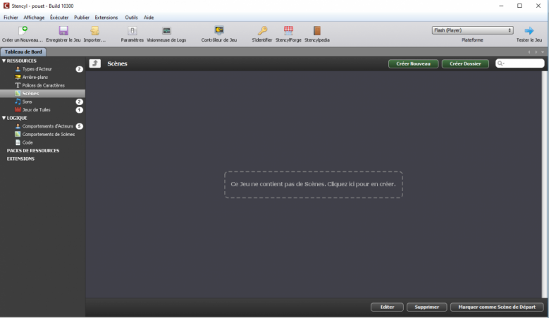Click the search magnifier icon
Image resolution: width=549 pixels, height=318 pixels.
coord(500,63)
